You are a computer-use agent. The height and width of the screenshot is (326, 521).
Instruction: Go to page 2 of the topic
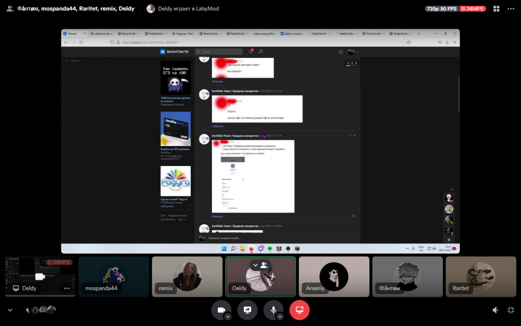[x=352, y=63]
